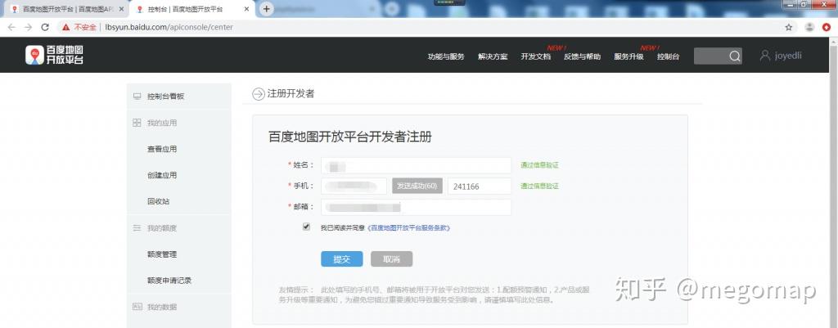The width and height of the screenshot is (838, 328).
Task: Click the 取消 cancel button
Action: click(392, 259)
